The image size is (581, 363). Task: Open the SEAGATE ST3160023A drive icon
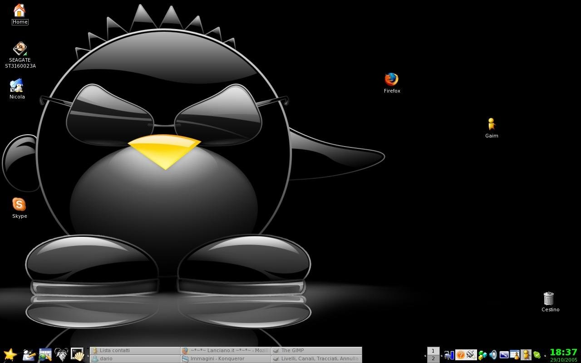click(x=20, y=55)
